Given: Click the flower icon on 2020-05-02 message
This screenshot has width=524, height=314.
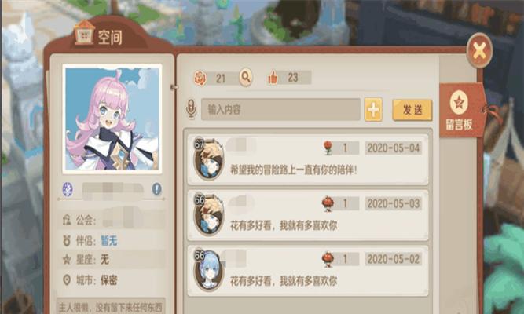Looking at the screenshot, I should click(328, 259).
